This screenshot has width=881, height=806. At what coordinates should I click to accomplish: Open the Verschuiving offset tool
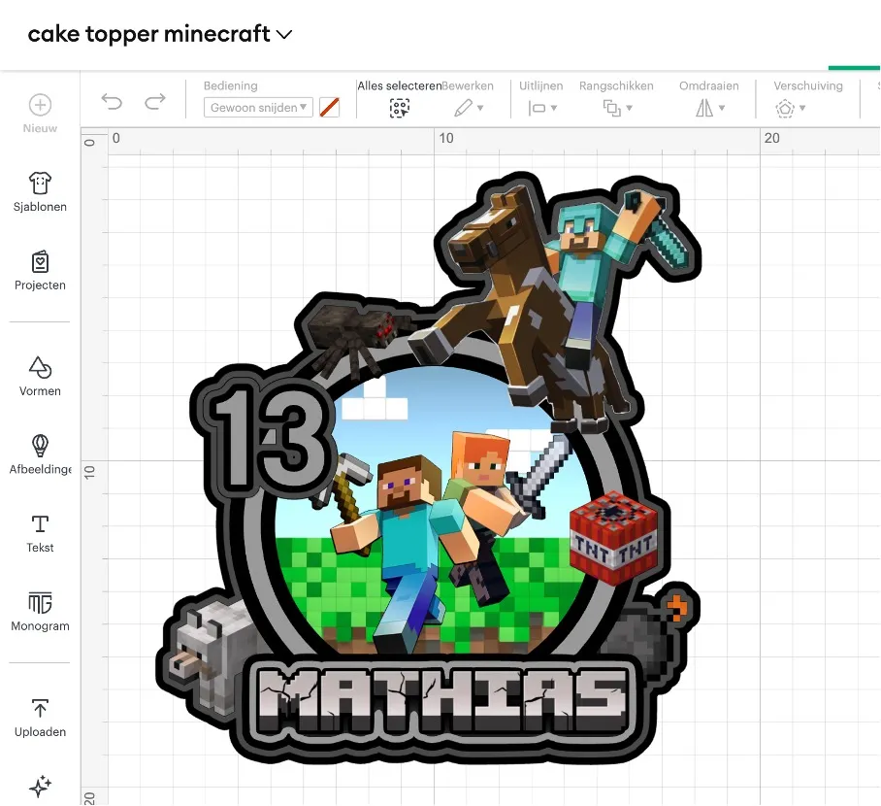790,108
